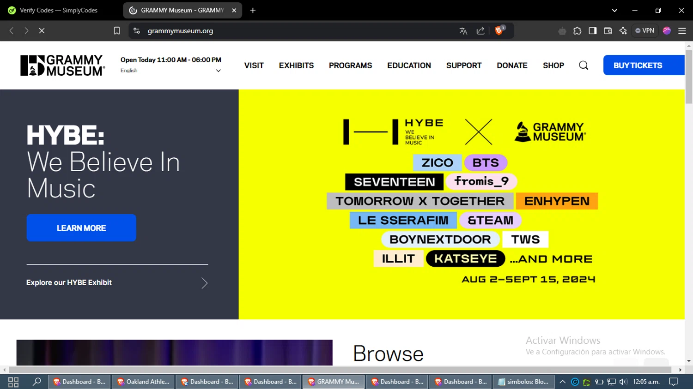Select the GRAMMY Museum browser tab
The height and width of the screenshot is (389, 693).
coord(182,10)
